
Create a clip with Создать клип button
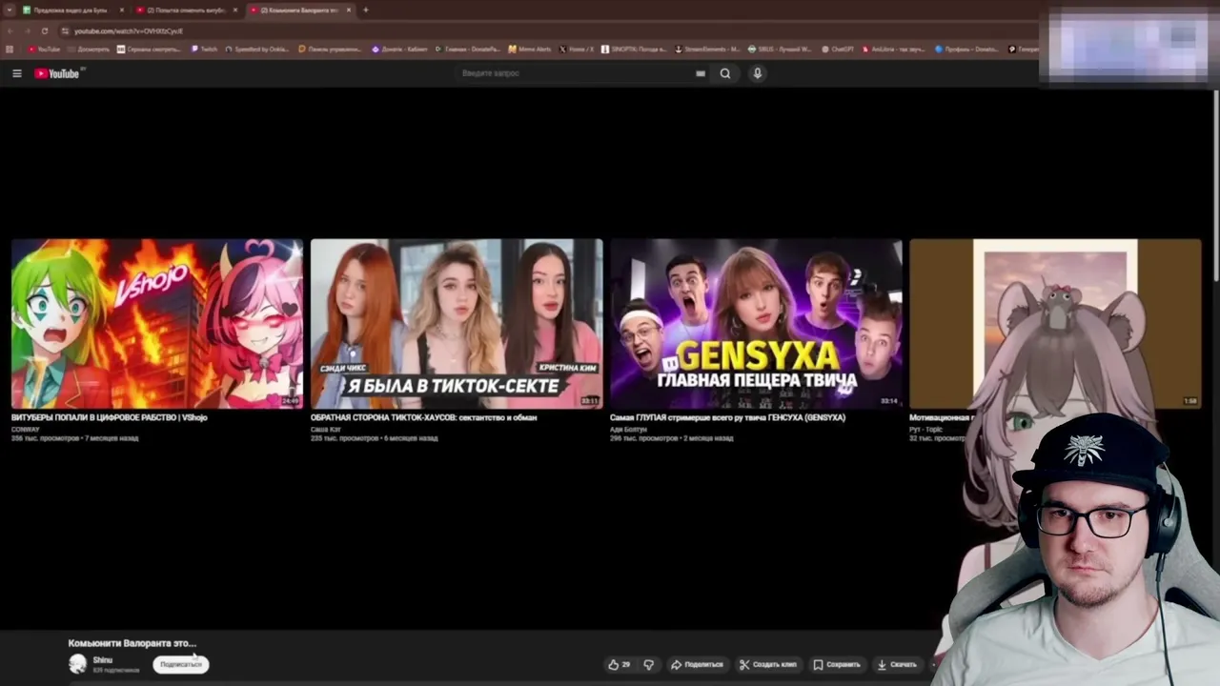768,664
